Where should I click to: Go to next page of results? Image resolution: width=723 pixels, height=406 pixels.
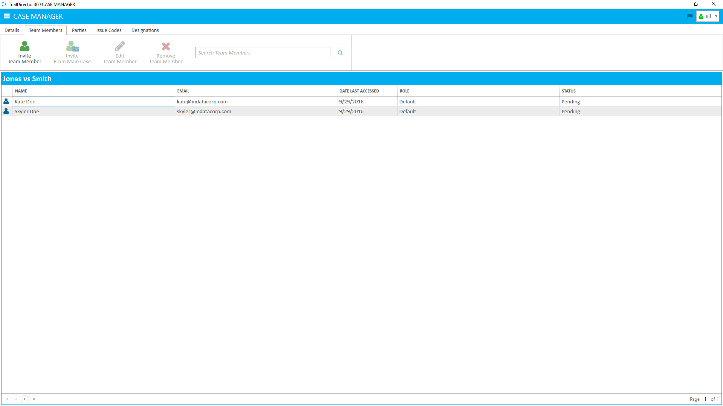[x=25, y=399]
